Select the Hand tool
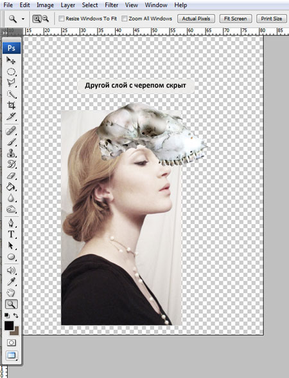The width and height of the screenshot is (289, 378). coord(11,293)
